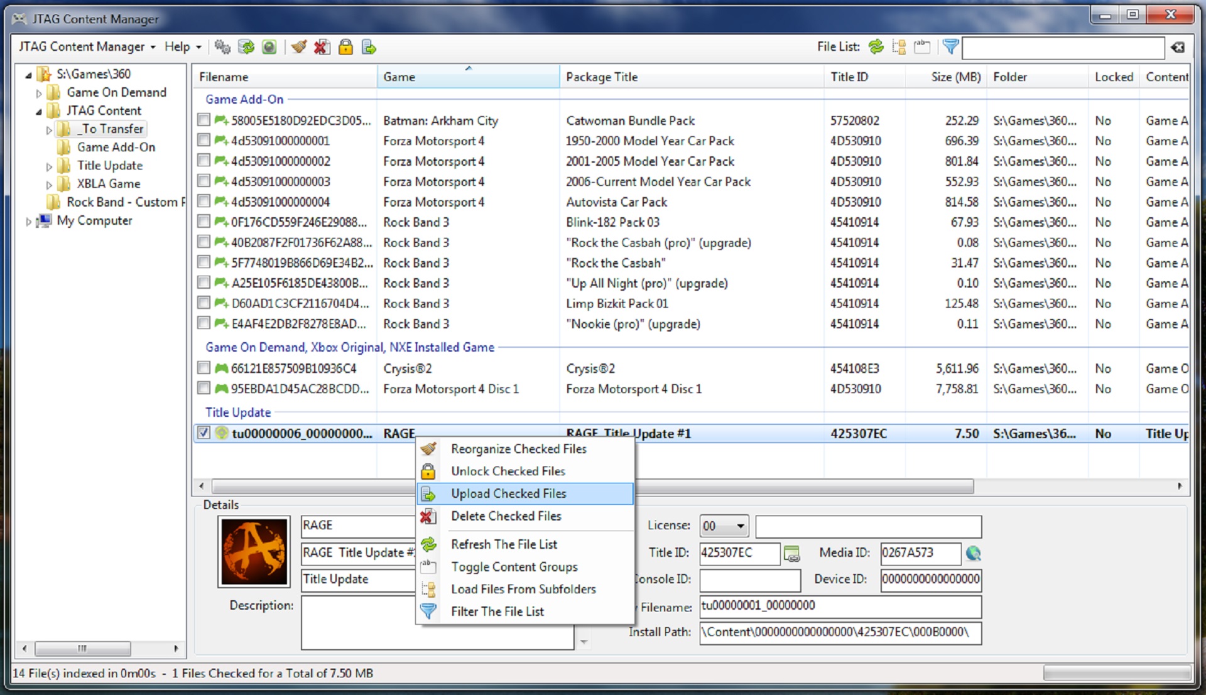The image size is (1206, 695).
Task: Expand the Title Update tree folder
Action: click(x=49, y=166)
